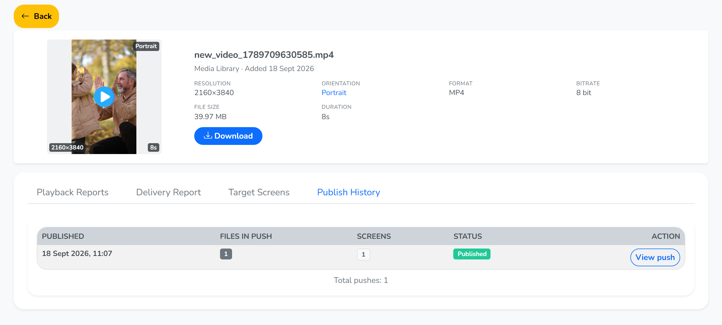Click the SCREENS column header
Viewport: 722px width, 325px height.
pos(374,236)
